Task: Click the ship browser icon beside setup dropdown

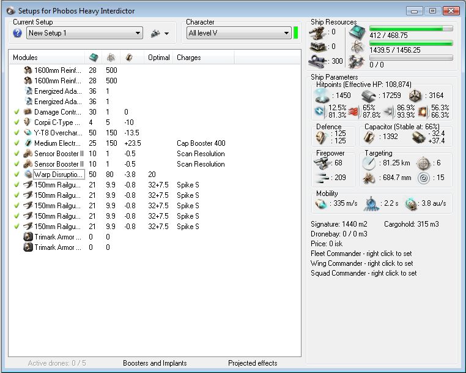Action: point(155,33)
